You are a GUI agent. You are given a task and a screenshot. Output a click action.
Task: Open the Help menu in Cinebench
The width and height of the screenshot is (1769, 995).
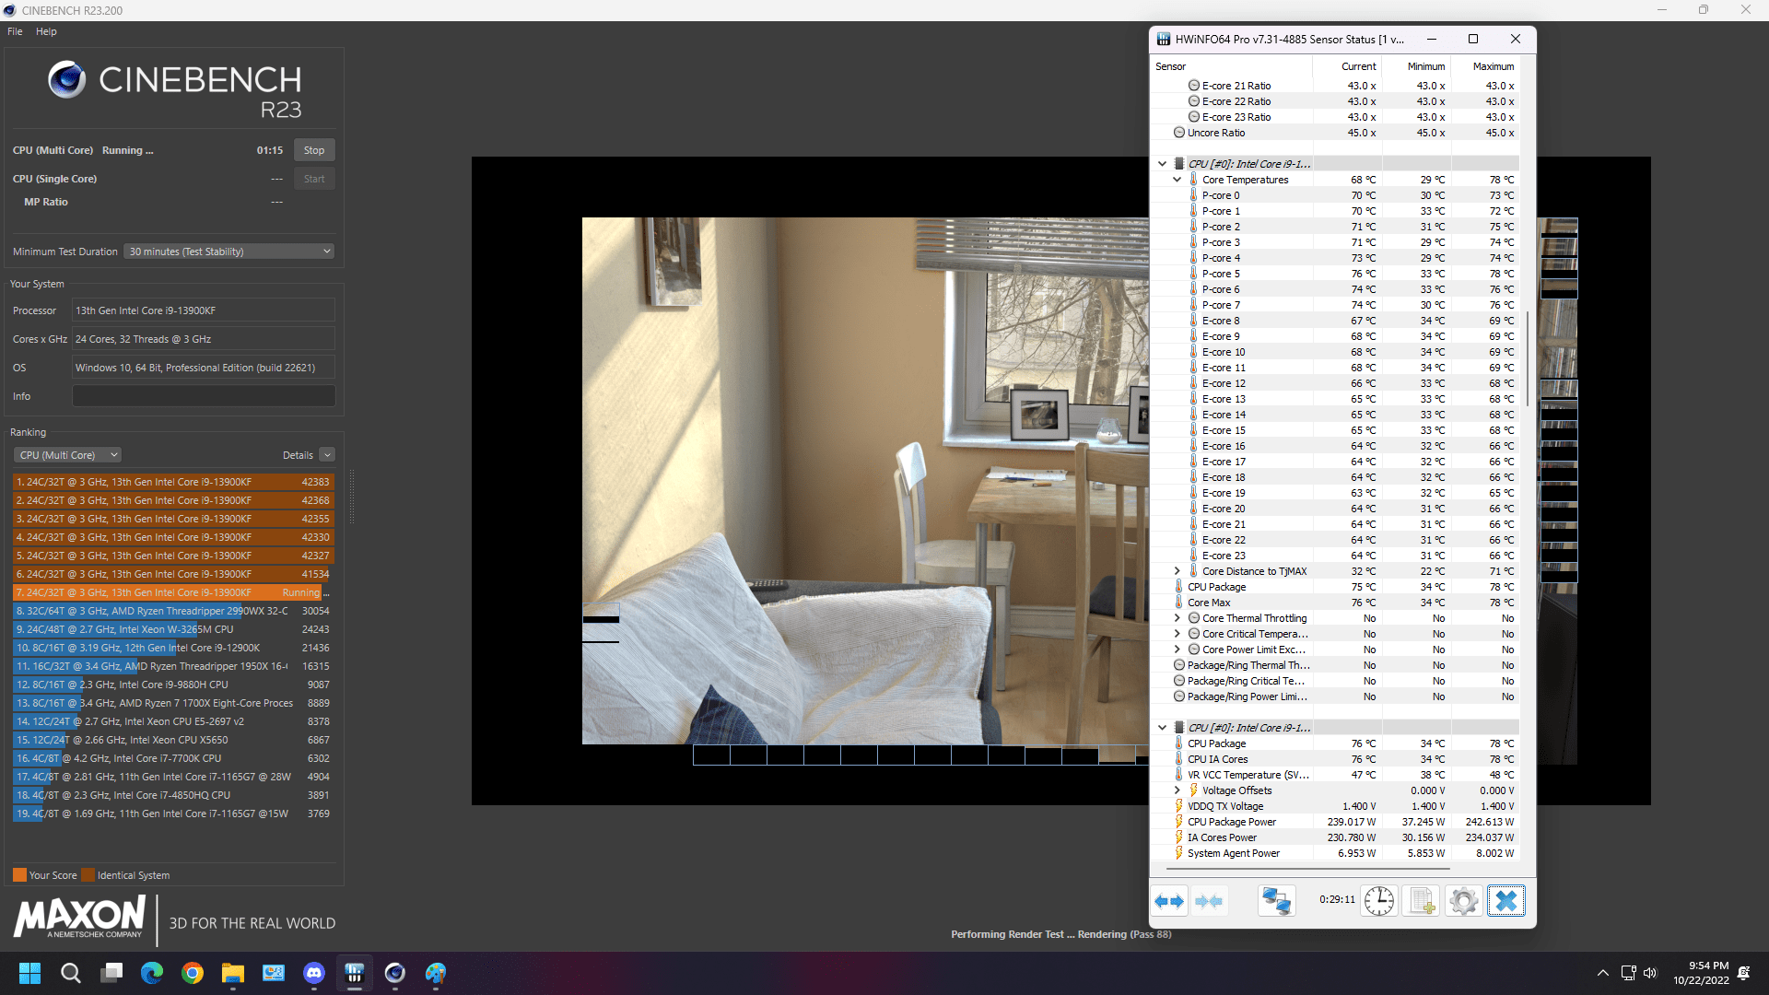click(46, 31)
